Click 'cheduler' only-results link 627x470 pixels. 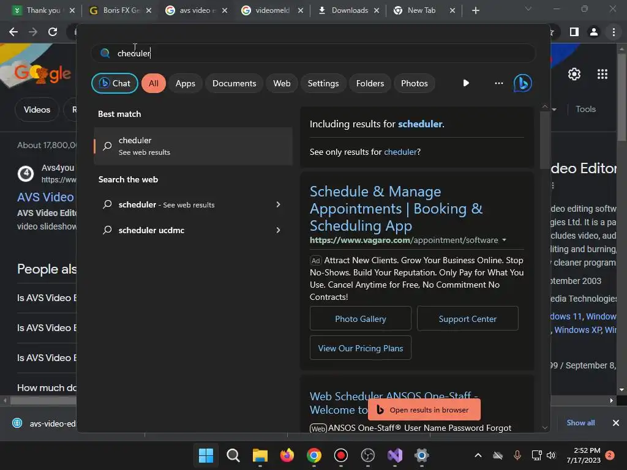[x=400, y=152]
